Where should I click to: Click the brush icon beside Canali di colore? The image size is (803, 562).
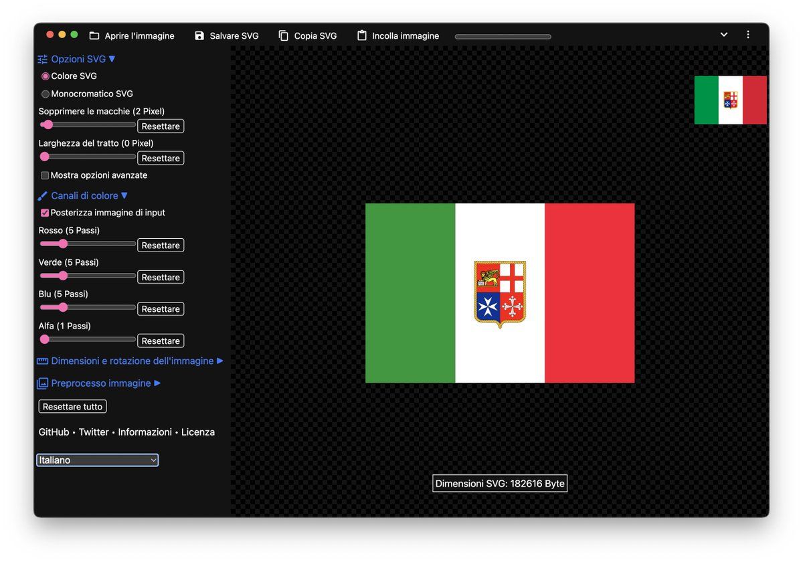point(43,196)
